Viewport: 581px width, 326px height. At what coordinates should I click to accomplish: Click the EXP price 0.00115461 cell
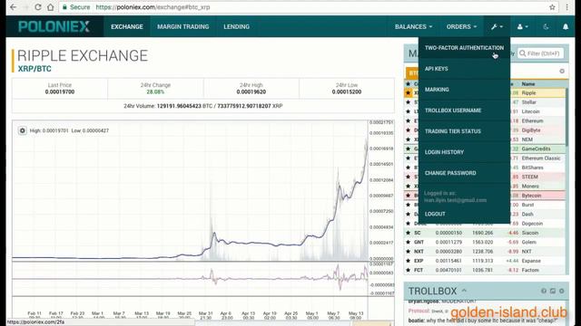(448, 261)
